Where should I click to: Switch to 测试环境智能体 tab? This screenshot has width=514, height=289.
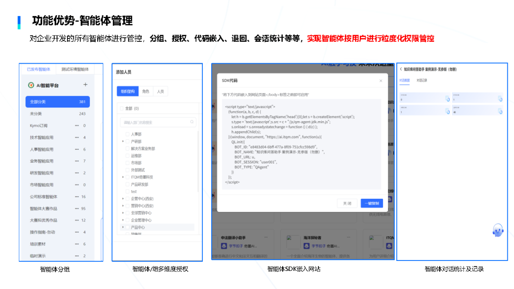tap(75, 69)
